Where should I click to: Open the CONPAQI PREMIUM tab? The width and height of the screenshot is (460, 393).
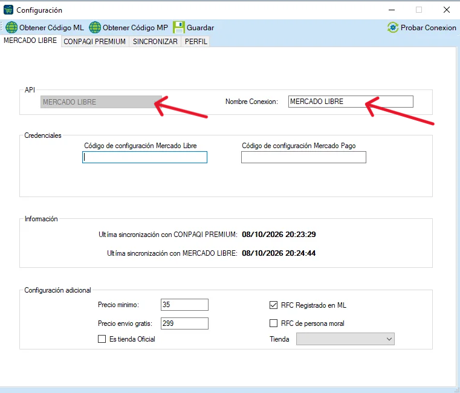tap(94, 42)
